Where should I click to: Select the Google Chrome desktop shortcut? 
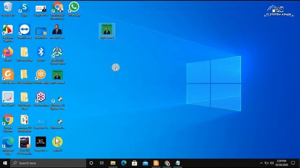tap(8, 123)
